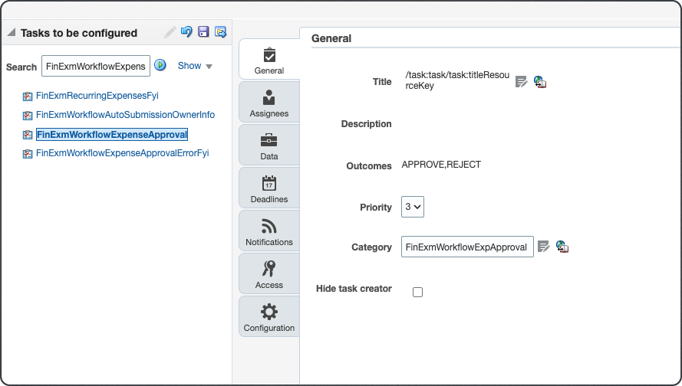Run search with the green arrow icon

pyautogui.click(x=160, y=65)
